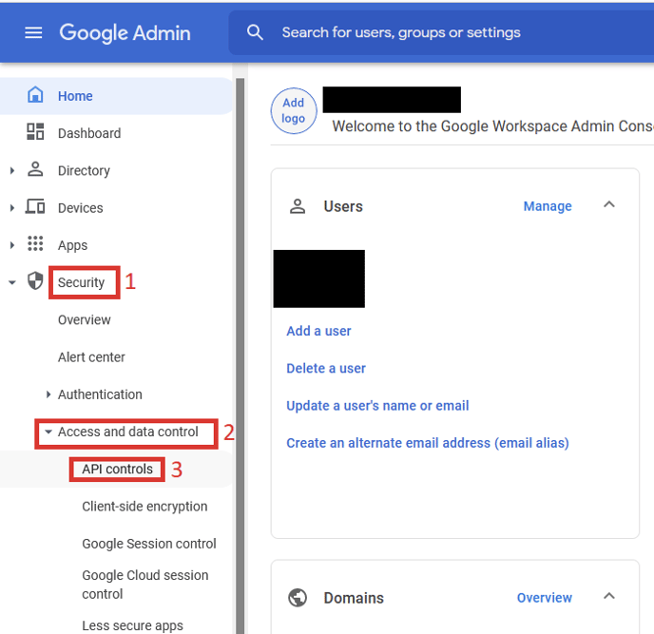Open the hamburger main menu icon

(33, 32)
